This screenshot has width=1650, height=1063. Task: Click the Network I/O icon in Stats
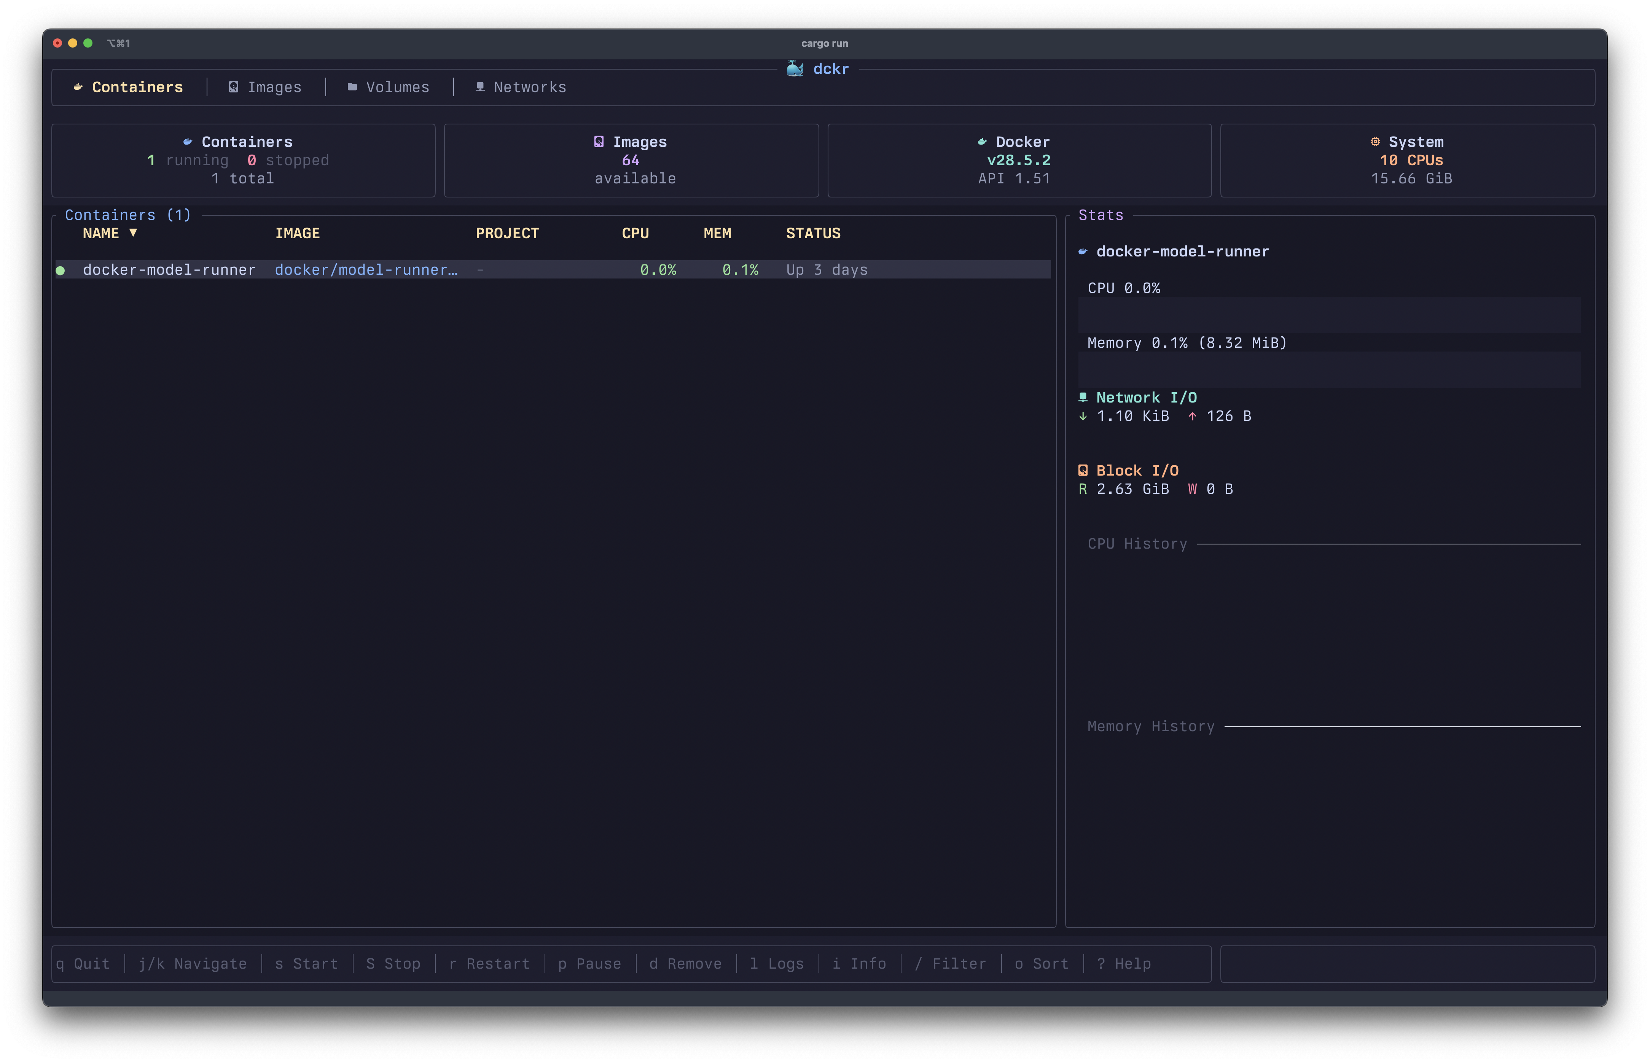pos(1083,398)
